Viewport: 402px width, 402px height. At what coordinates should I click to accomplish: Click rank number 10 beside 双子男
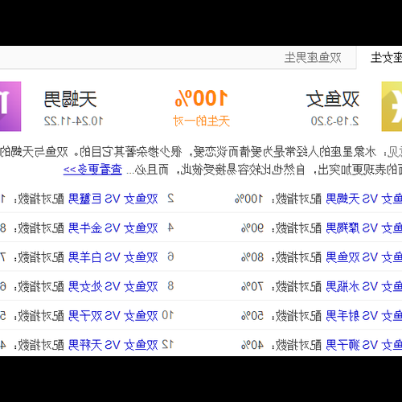click(168, 315)
